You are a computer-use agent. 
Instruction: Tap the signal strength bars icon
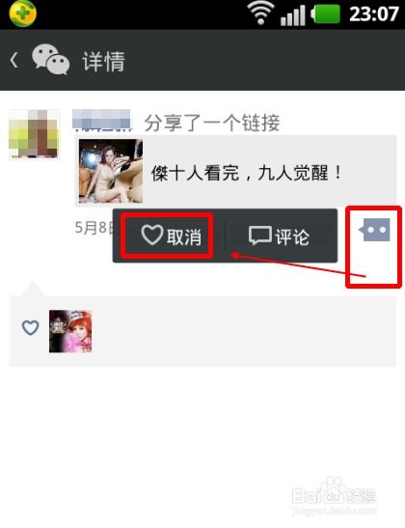pos(293,15)
